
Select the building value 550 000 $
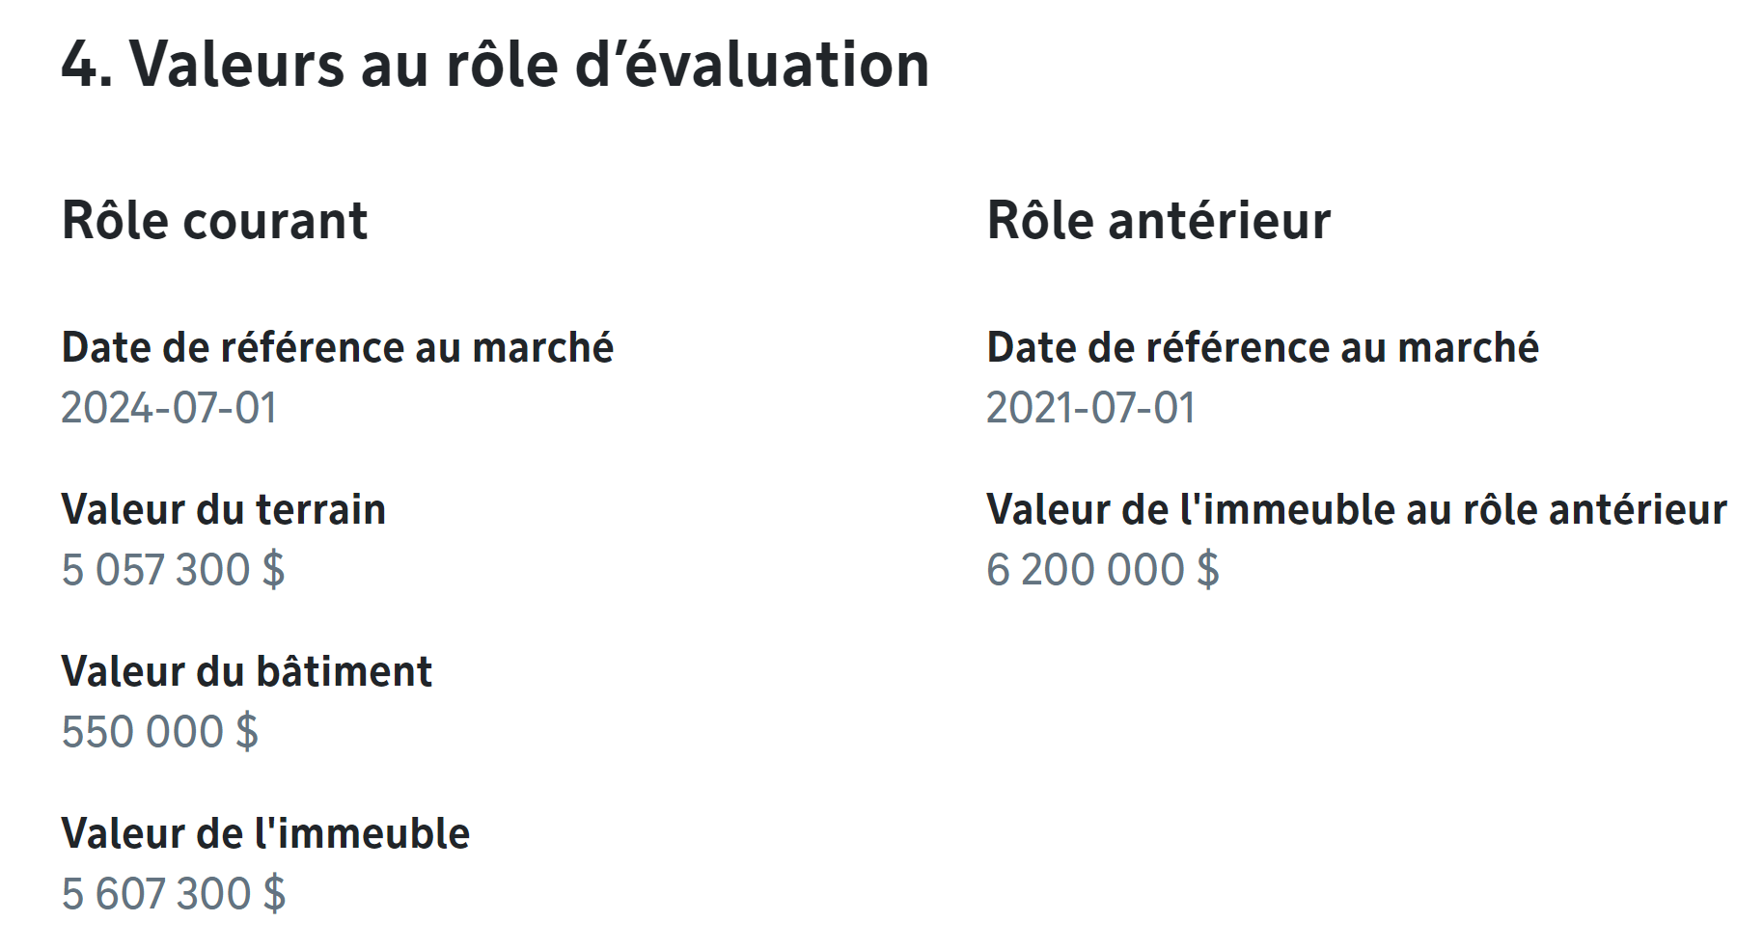click(x=159, y=732)
